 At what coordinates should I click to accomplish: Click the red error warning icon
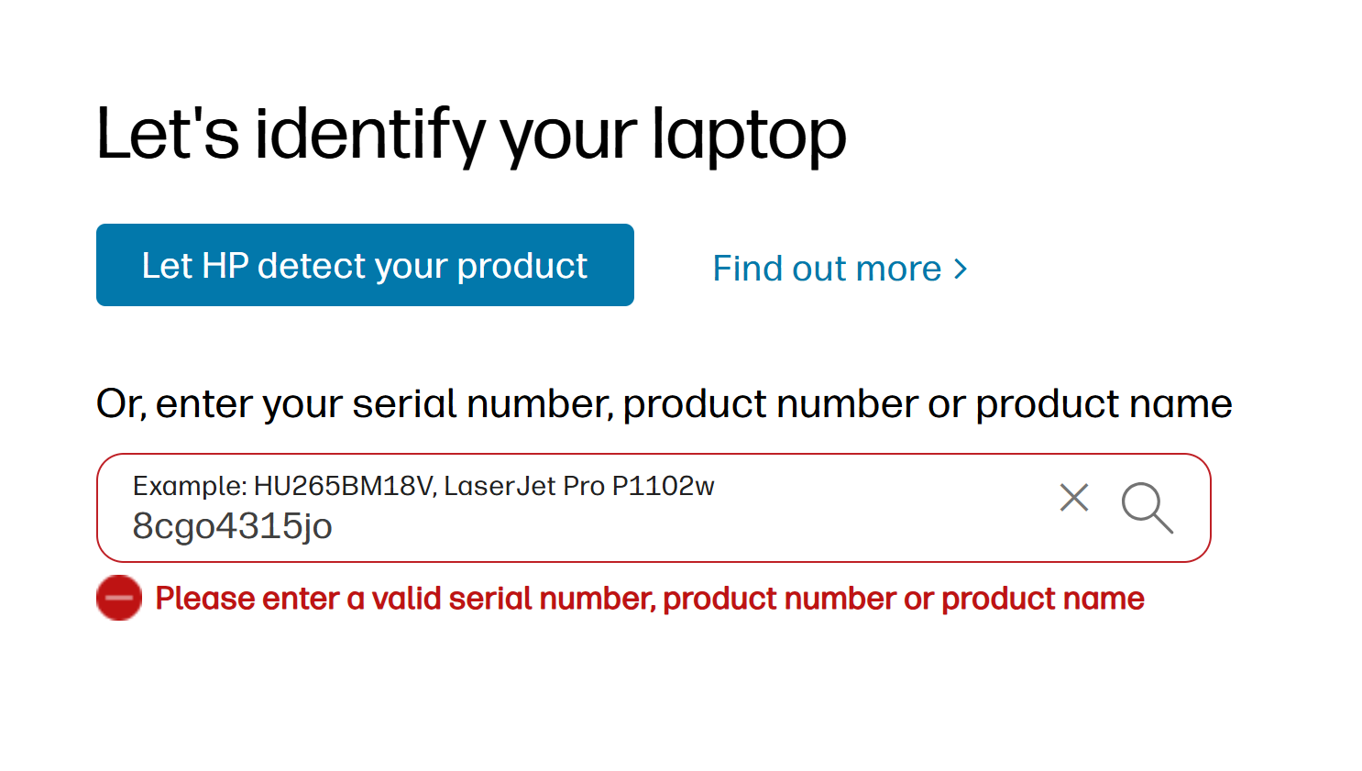click(119, 598)
